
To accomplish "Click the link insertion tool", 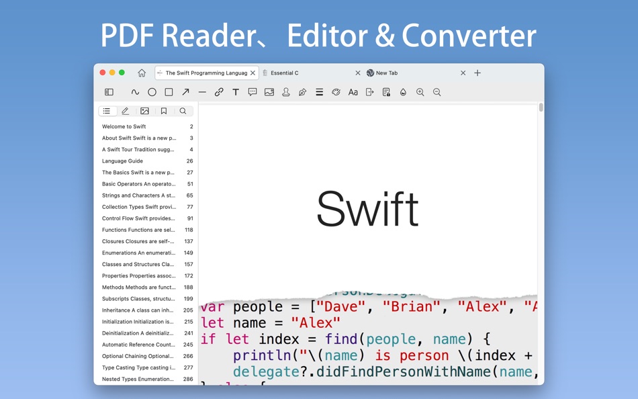I will pos(219,92).
